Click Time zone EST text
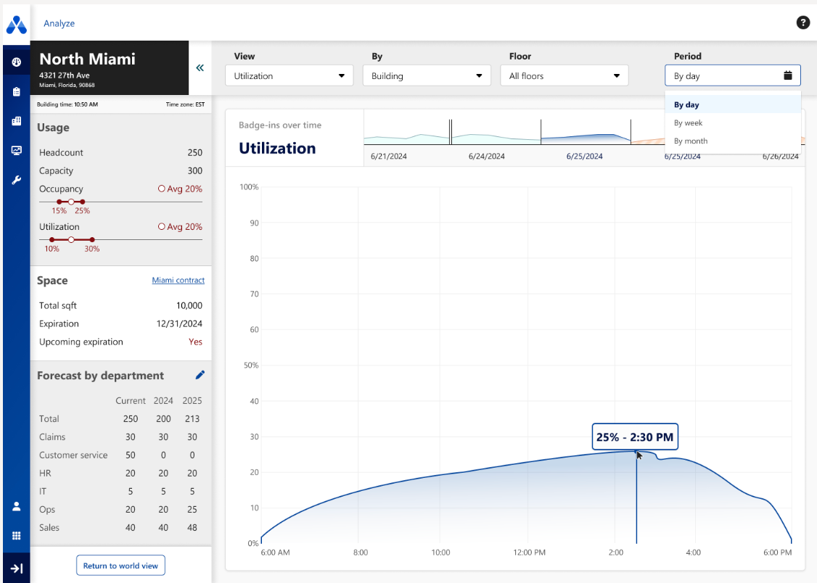817x583 pixels. pyautogui.click(x=185, y=104)
